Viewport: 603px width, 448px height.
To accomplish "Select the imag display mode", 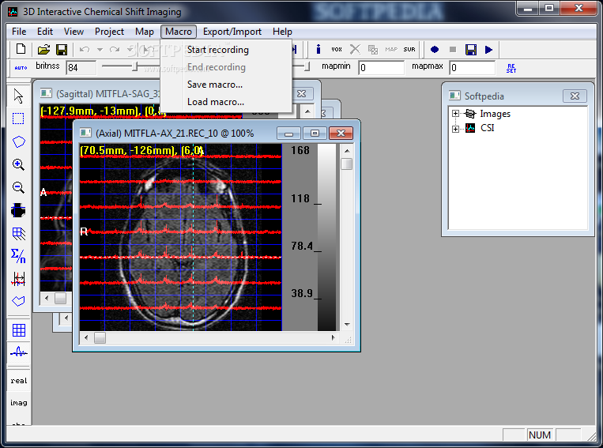I will [18, 403].
